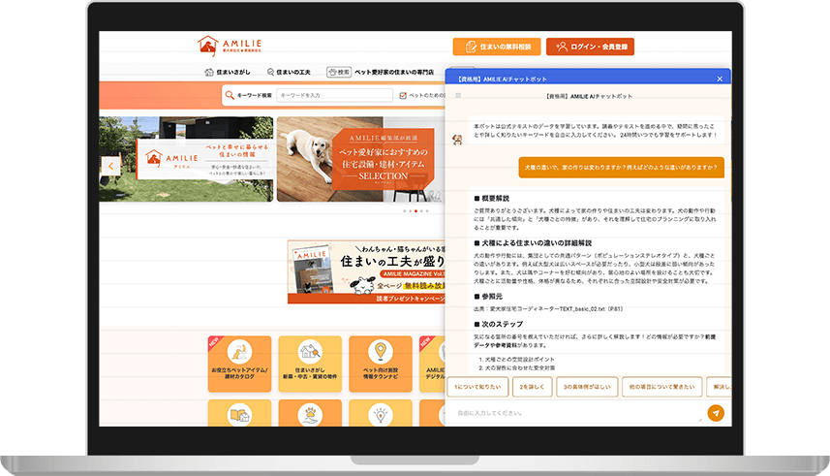The height and width of the screenshot is (476, 830).
Task: Click the ■ 概要解説 heading
Action: click(492, 198)
